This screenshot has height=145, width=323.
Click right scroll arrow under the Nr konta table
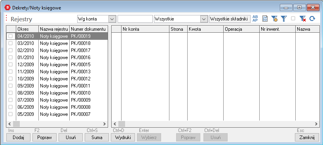[316, 124]
